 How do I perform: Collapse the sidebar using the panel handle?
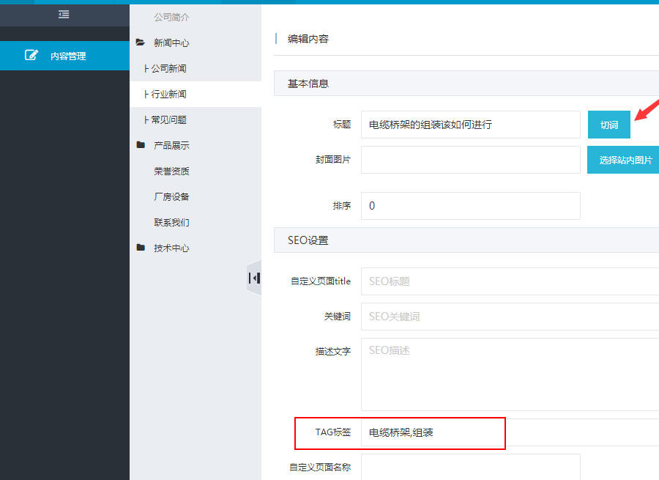click(x=254, y=278)
